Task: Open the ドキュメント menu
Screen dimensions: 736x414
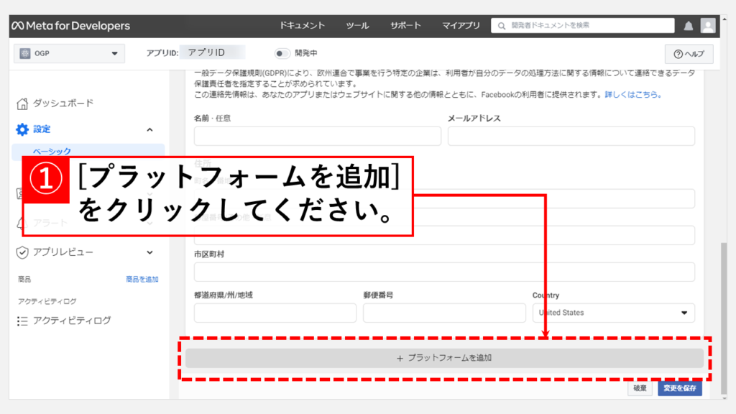Action: (302, 26)
